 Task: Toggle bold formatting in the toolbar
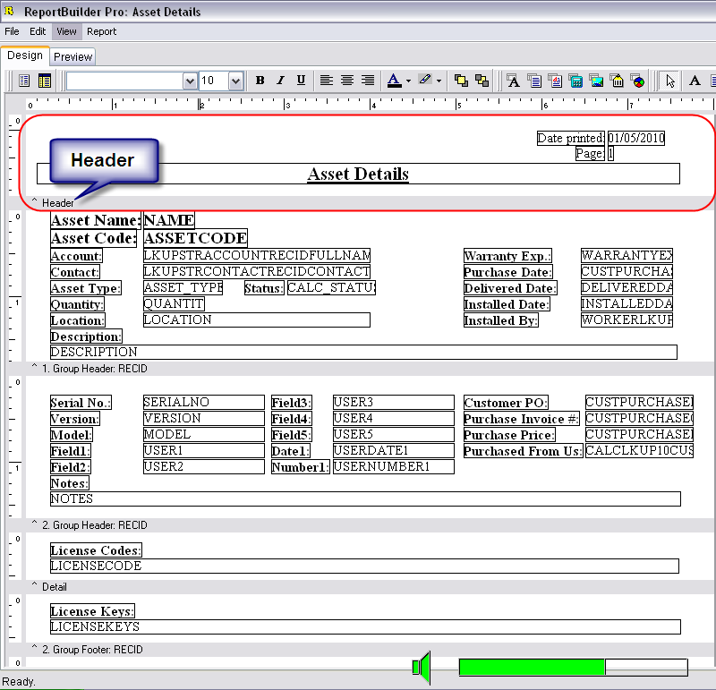click(260, 81)
